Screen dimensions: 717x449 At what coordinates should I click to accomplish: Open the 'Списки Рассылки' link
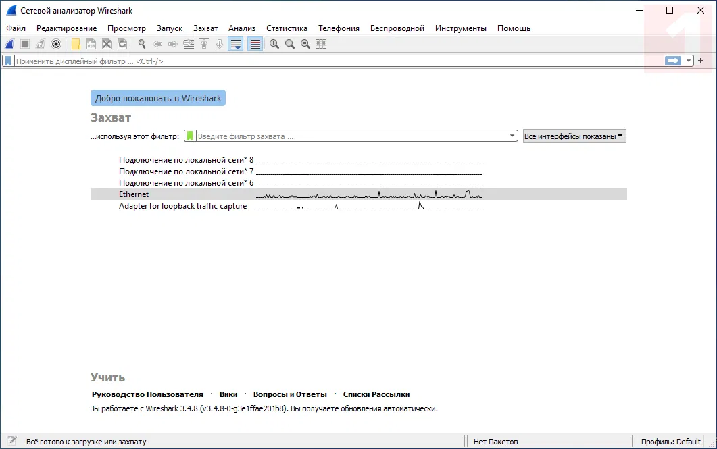[376, 394]
